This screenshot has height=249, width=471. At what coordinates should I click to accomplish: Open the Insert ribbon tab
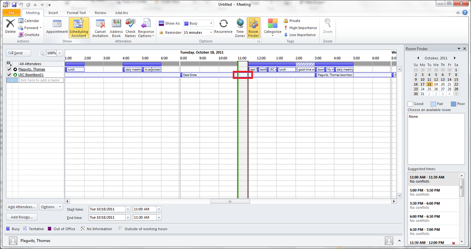tap(53, 13)
